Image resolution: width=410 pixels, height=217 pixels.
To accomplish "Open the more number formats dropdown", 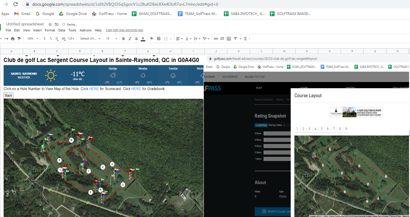I will pyautogui.click(x=71, y=39).
